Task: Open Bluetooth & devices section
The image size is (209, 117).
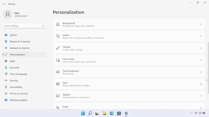Action: click(24, 42)
